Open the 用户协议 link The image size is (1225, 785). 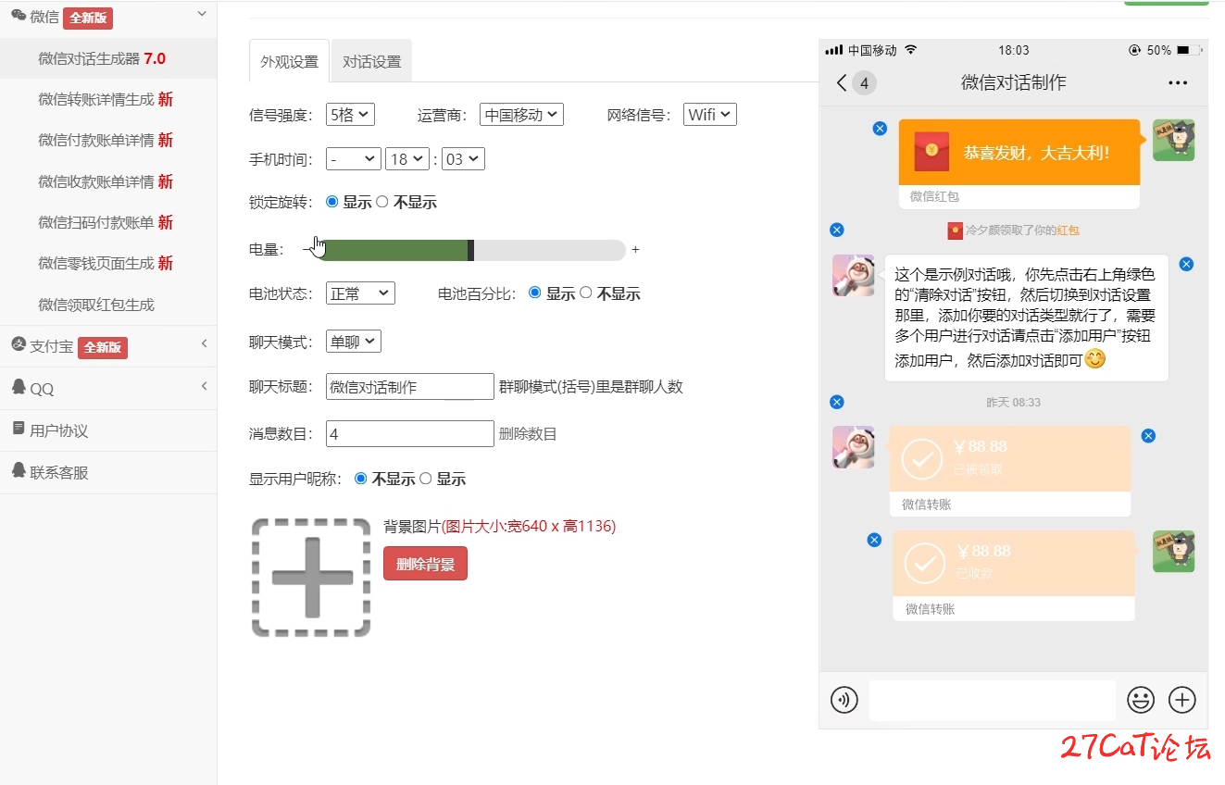pyautogui.click(x=59, y=430)
